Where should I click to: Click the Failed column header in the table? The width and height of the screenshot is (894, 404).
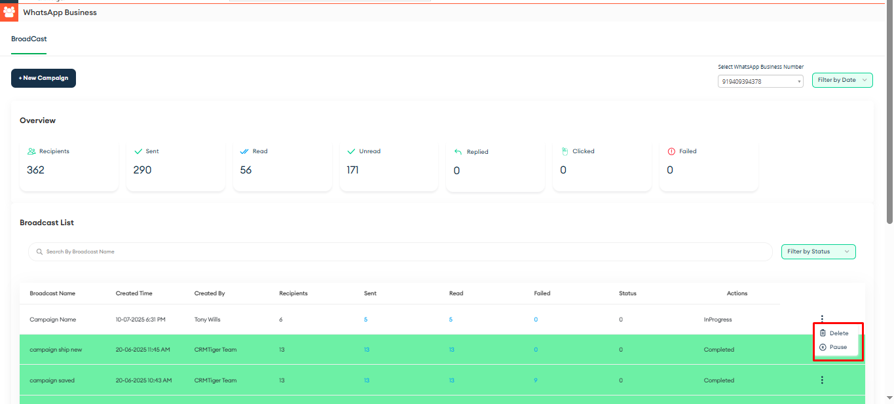(x=542, y=293)
